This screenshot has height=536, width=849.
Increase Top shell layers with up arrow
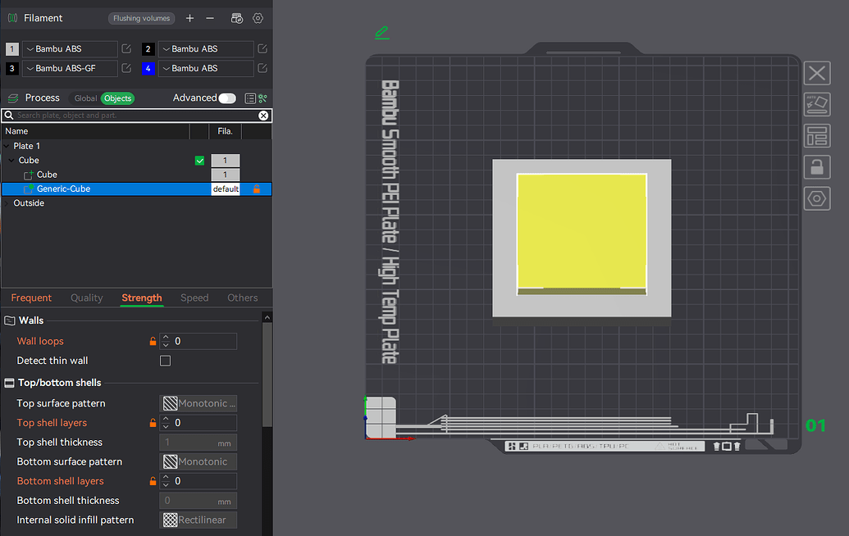coord(166,419)
